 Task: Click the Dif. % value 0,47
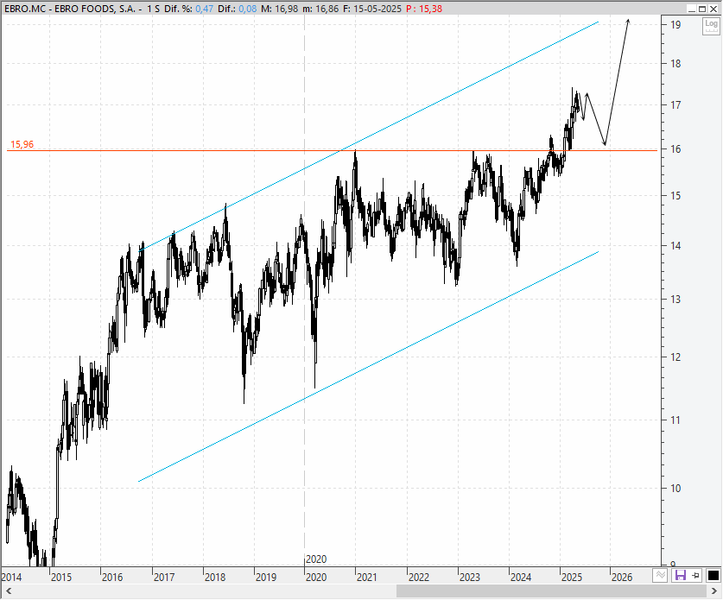point(204,9)
